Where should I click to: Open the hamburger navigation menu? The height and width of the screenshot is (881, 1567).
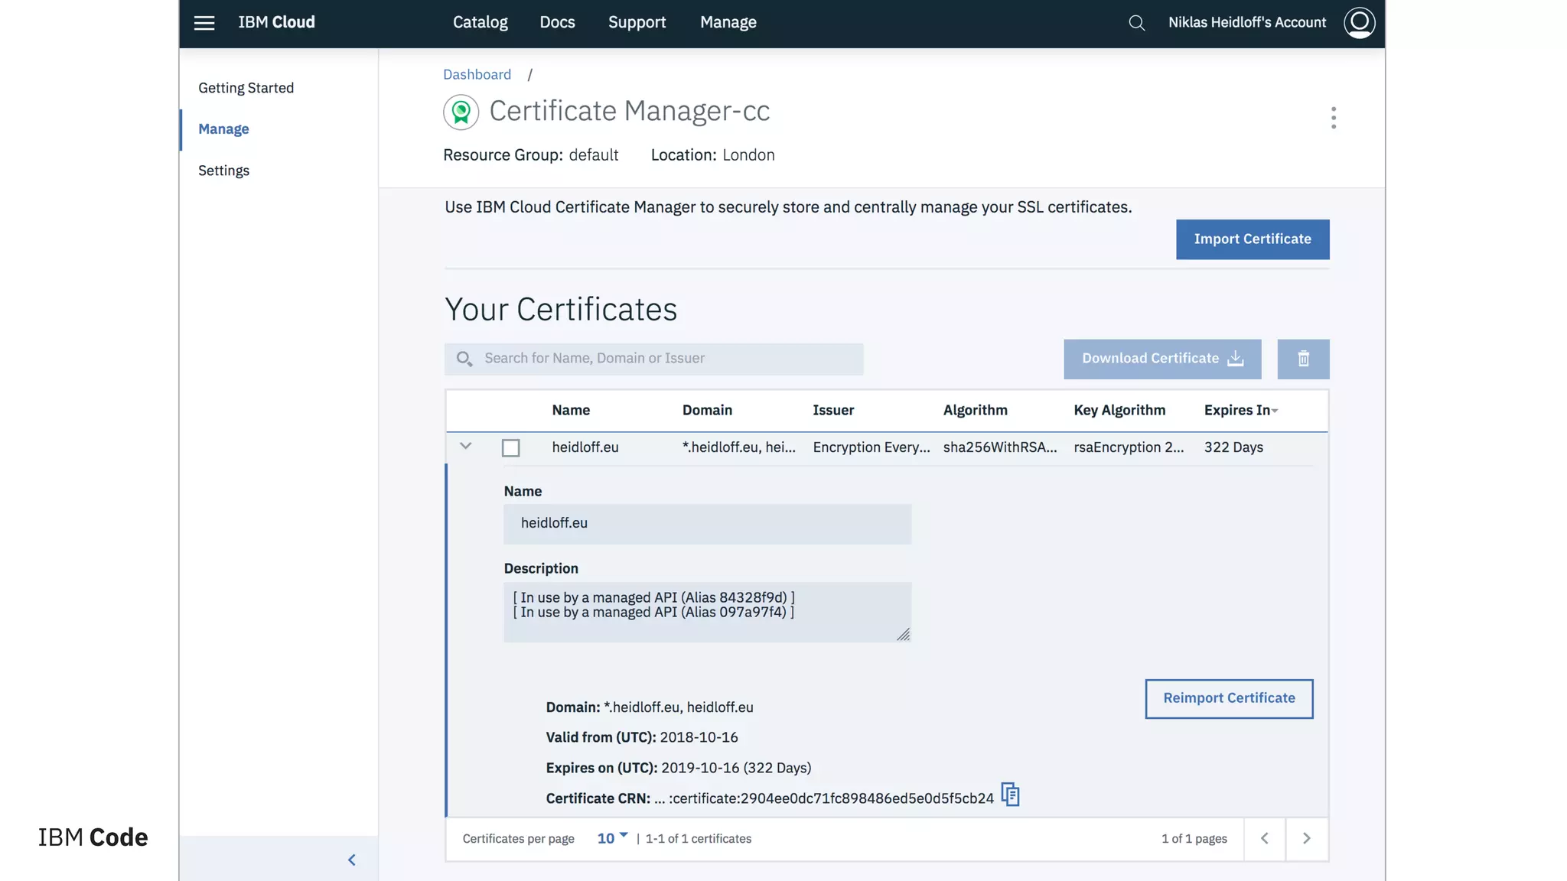(204, 23)
